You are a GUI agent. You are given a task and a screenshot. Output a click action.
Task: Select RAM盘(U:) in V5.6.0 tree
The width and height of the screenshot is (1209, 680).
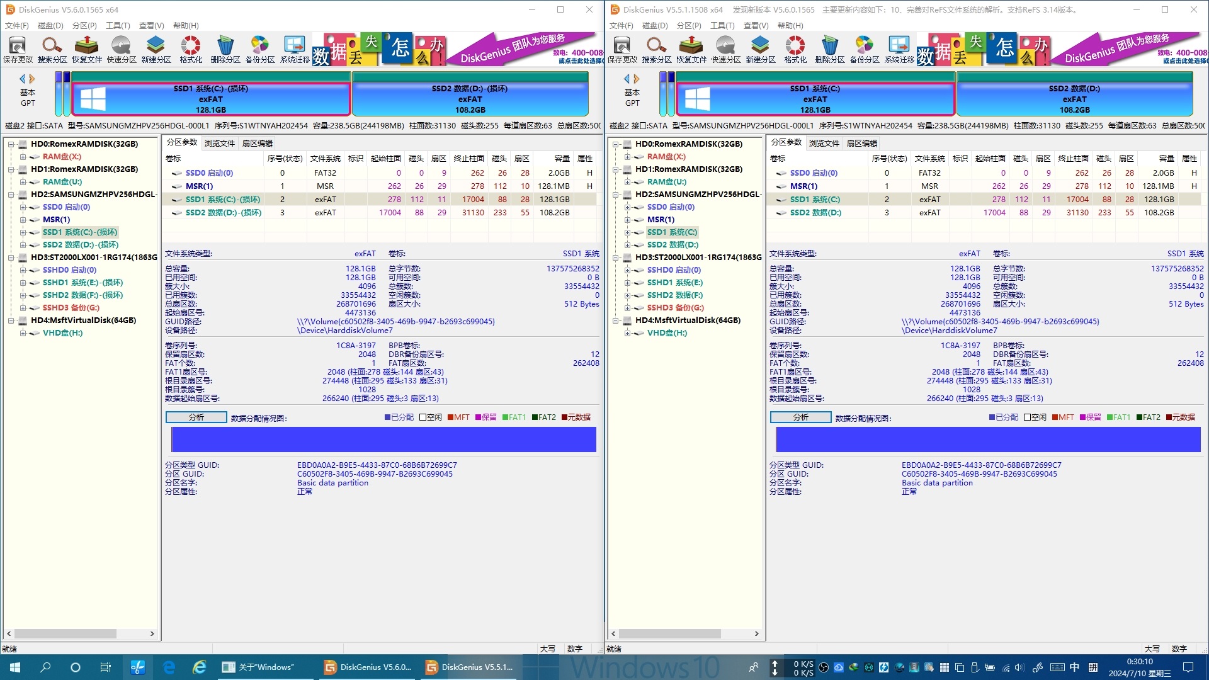click(62, 182)
